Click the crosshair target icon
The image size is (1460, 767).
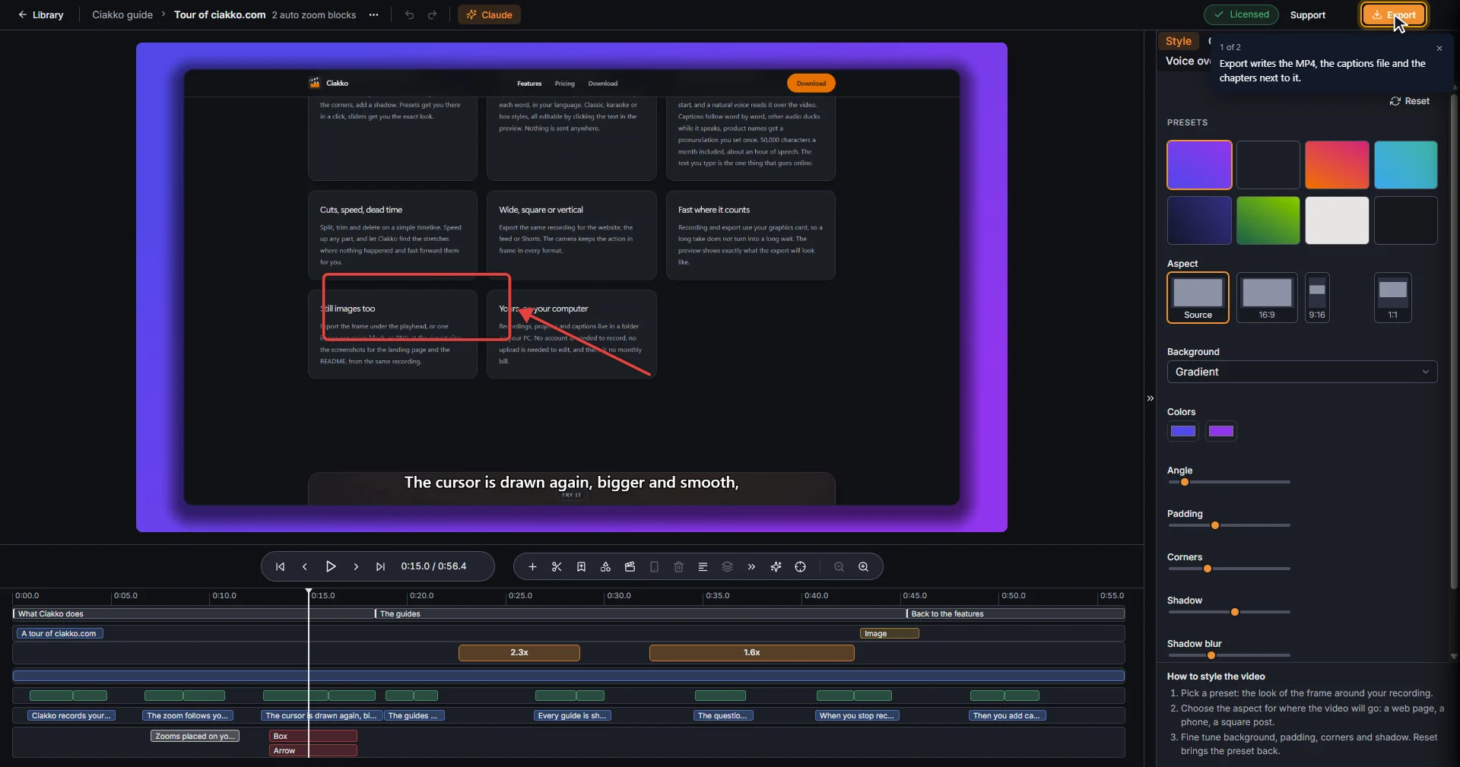[x=800, y=566]
